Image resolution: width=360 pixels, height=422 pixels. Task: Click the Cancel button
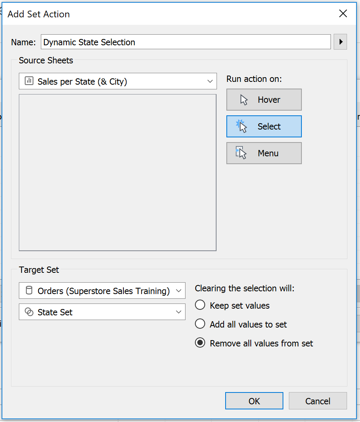click(318, 401)
